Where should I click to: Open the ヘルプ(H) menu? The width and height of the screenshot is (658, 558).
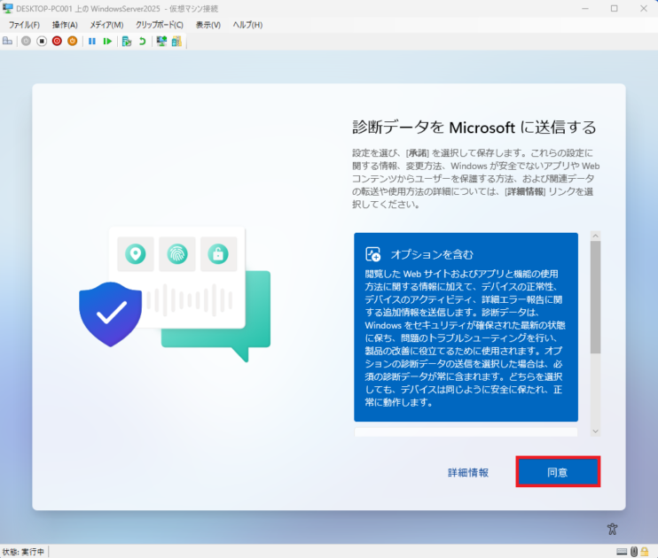[247, 25]
